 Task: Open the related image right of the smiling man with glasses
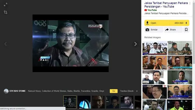click(x=180, y=92)
